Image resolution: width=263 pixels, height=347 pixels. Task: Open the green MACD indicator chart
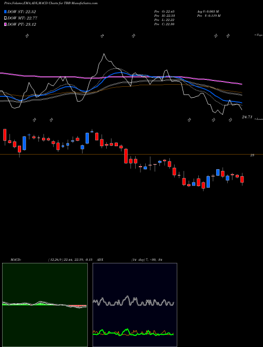(x=45, y=305)
